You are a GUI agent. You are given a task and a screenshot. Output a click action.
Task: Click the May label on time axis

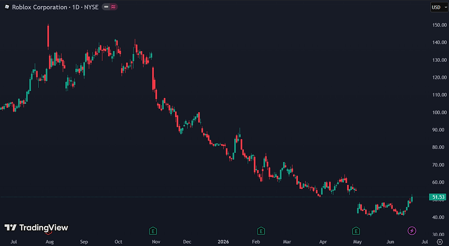pos(357,242)
